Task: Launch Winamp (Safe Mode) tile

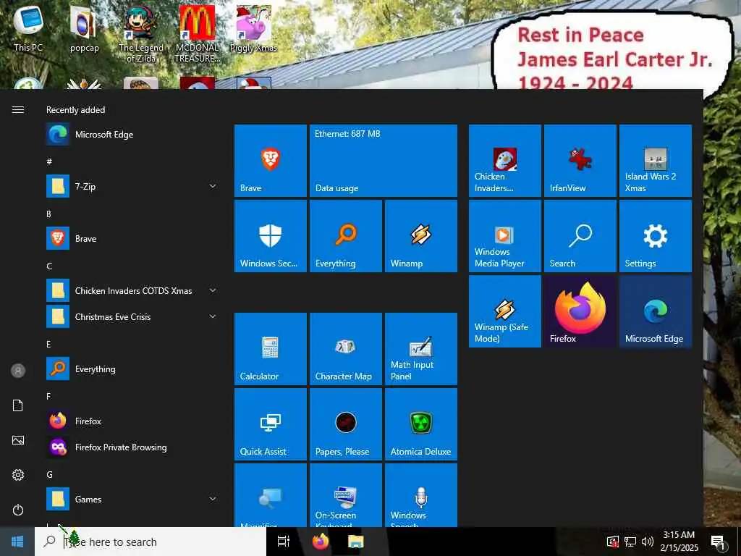Action: pos(504,311)
